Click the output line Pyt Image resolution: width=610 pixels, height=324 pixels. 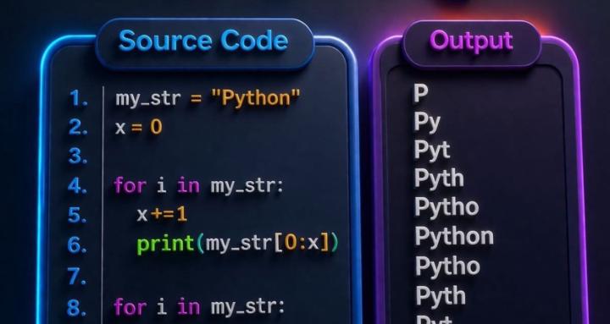[432, 150]
